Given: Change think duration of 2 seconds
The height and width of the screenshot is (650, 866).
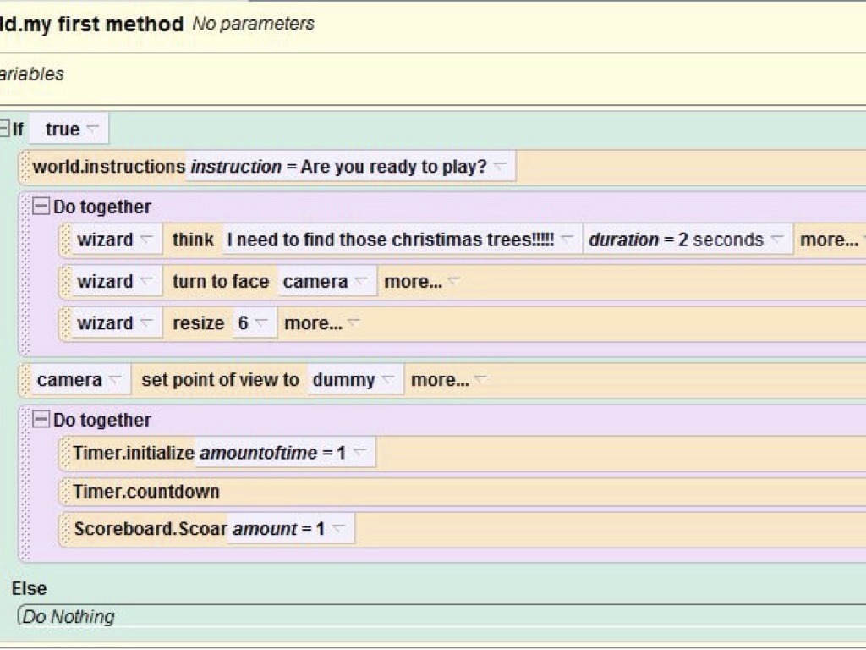Looking at the screenshot, I should point(776,240).
